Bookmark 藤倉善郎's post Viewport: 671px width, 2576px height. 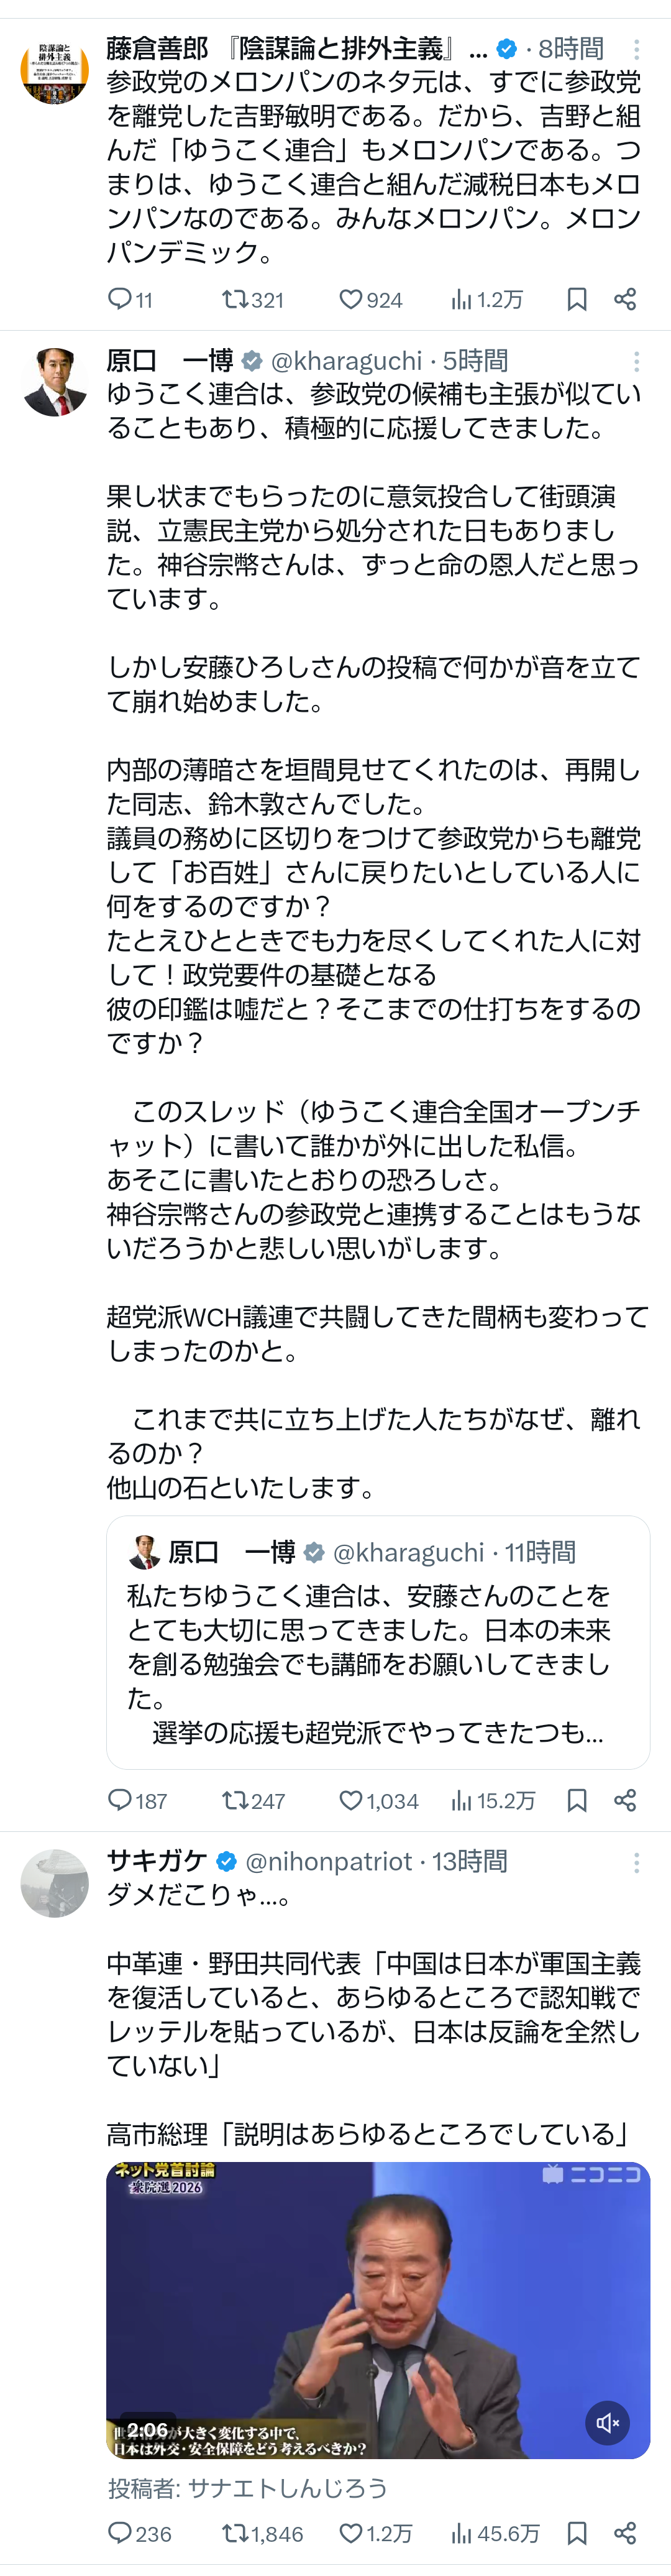[x=577, y=299]
